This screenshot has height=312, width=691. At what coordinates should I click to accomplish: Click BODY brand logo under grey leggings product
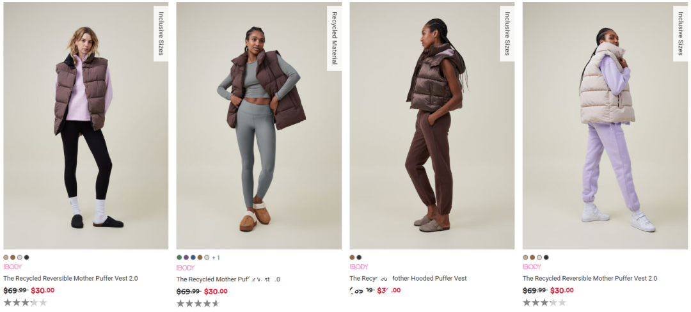[x=186, y=267]
